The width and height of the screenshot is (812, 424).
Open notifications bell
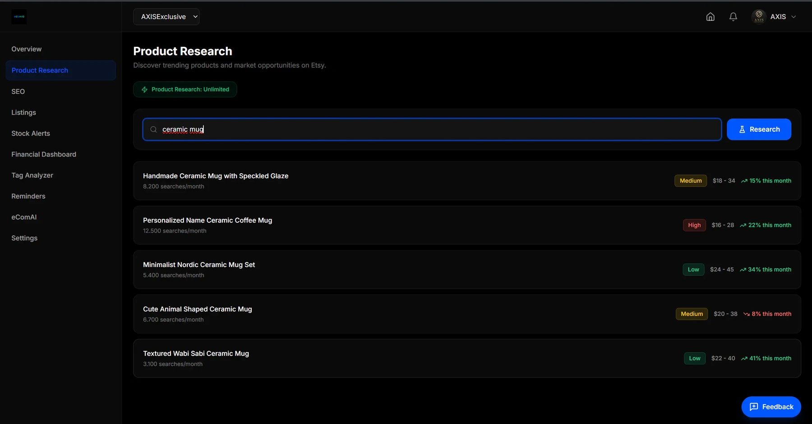coord(733,17)
